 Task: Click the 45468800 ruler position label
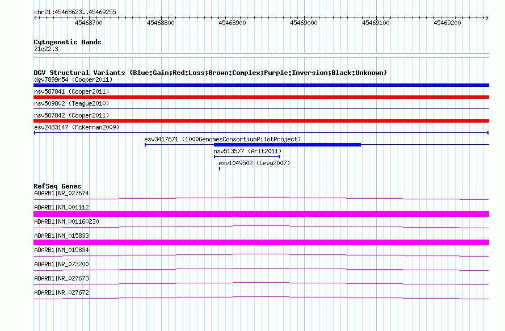161,23
